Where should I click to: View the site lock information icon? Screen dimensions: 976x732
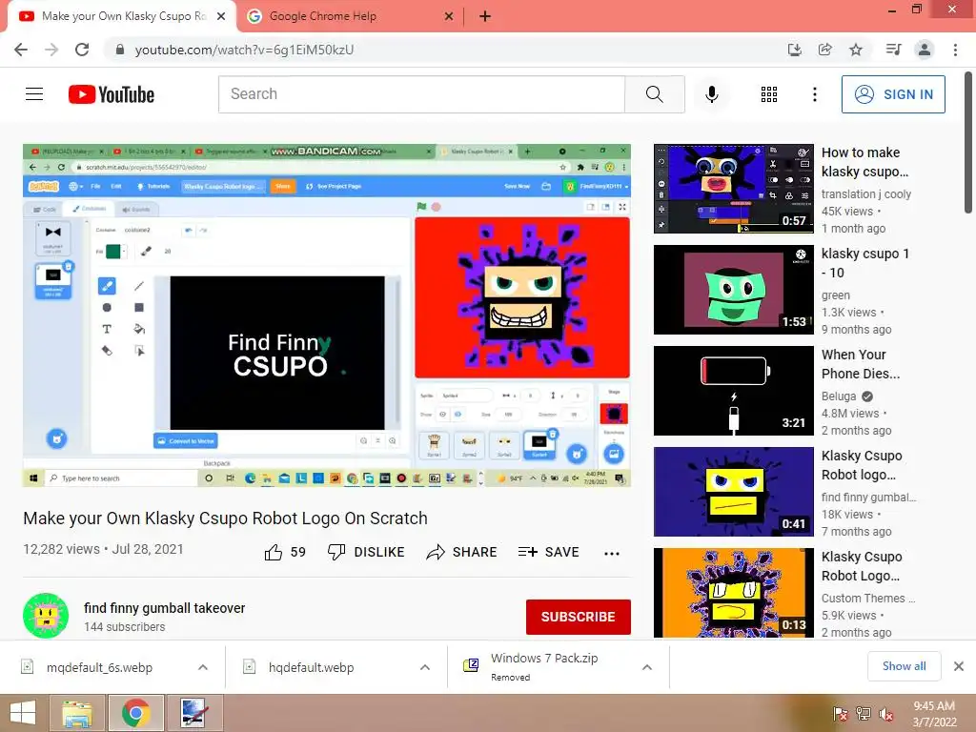pyautogui.click(x=120, y=50)
